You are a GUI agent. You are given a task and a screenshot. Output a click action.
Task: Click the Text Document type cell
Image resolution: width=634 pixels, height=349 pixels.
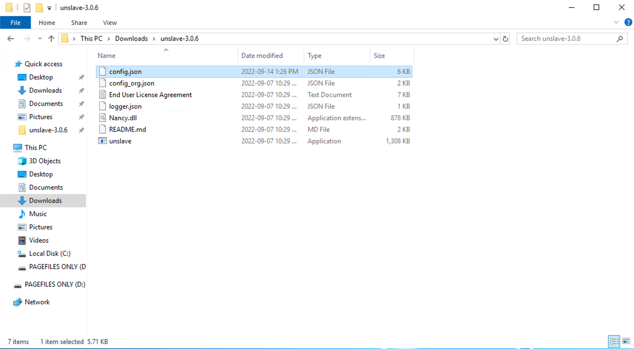coord(330,95)
